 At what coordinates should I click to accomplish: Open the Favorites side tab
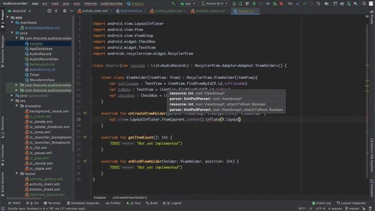click(2, 155)
